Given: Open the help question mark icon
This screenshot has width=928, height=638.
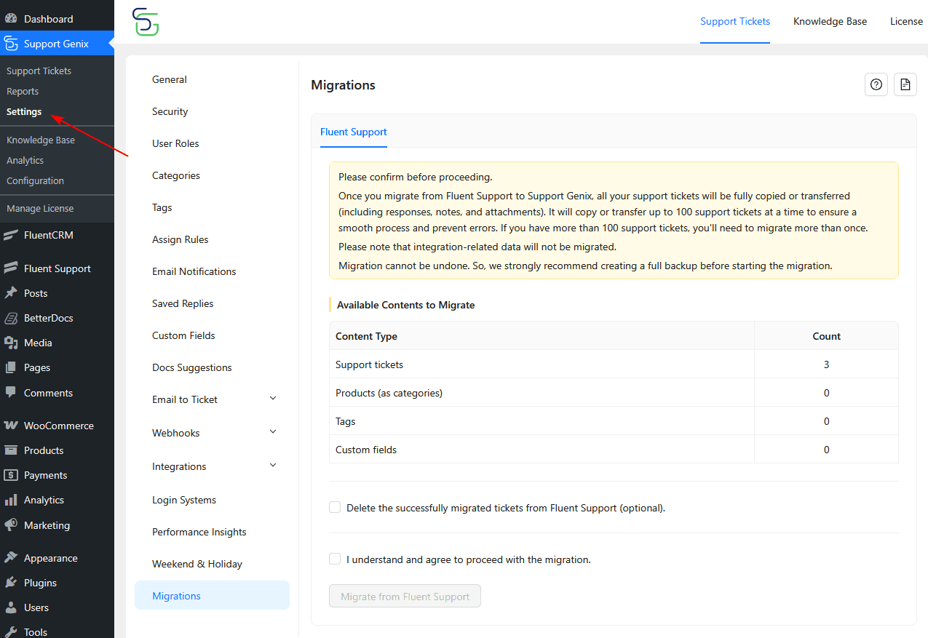Looking at the screenshot, I should click(x=876, y=84).
